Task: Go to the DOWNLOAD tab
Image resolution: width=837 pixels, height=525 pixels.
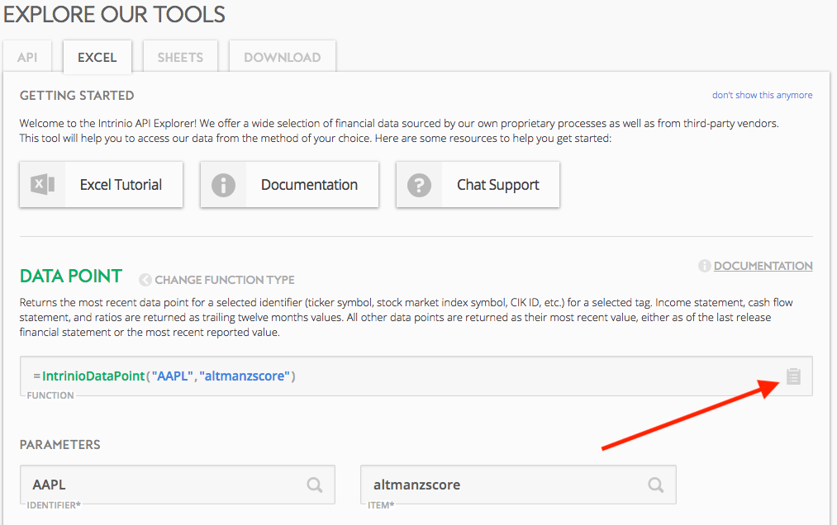Action: tap(283, 57)
